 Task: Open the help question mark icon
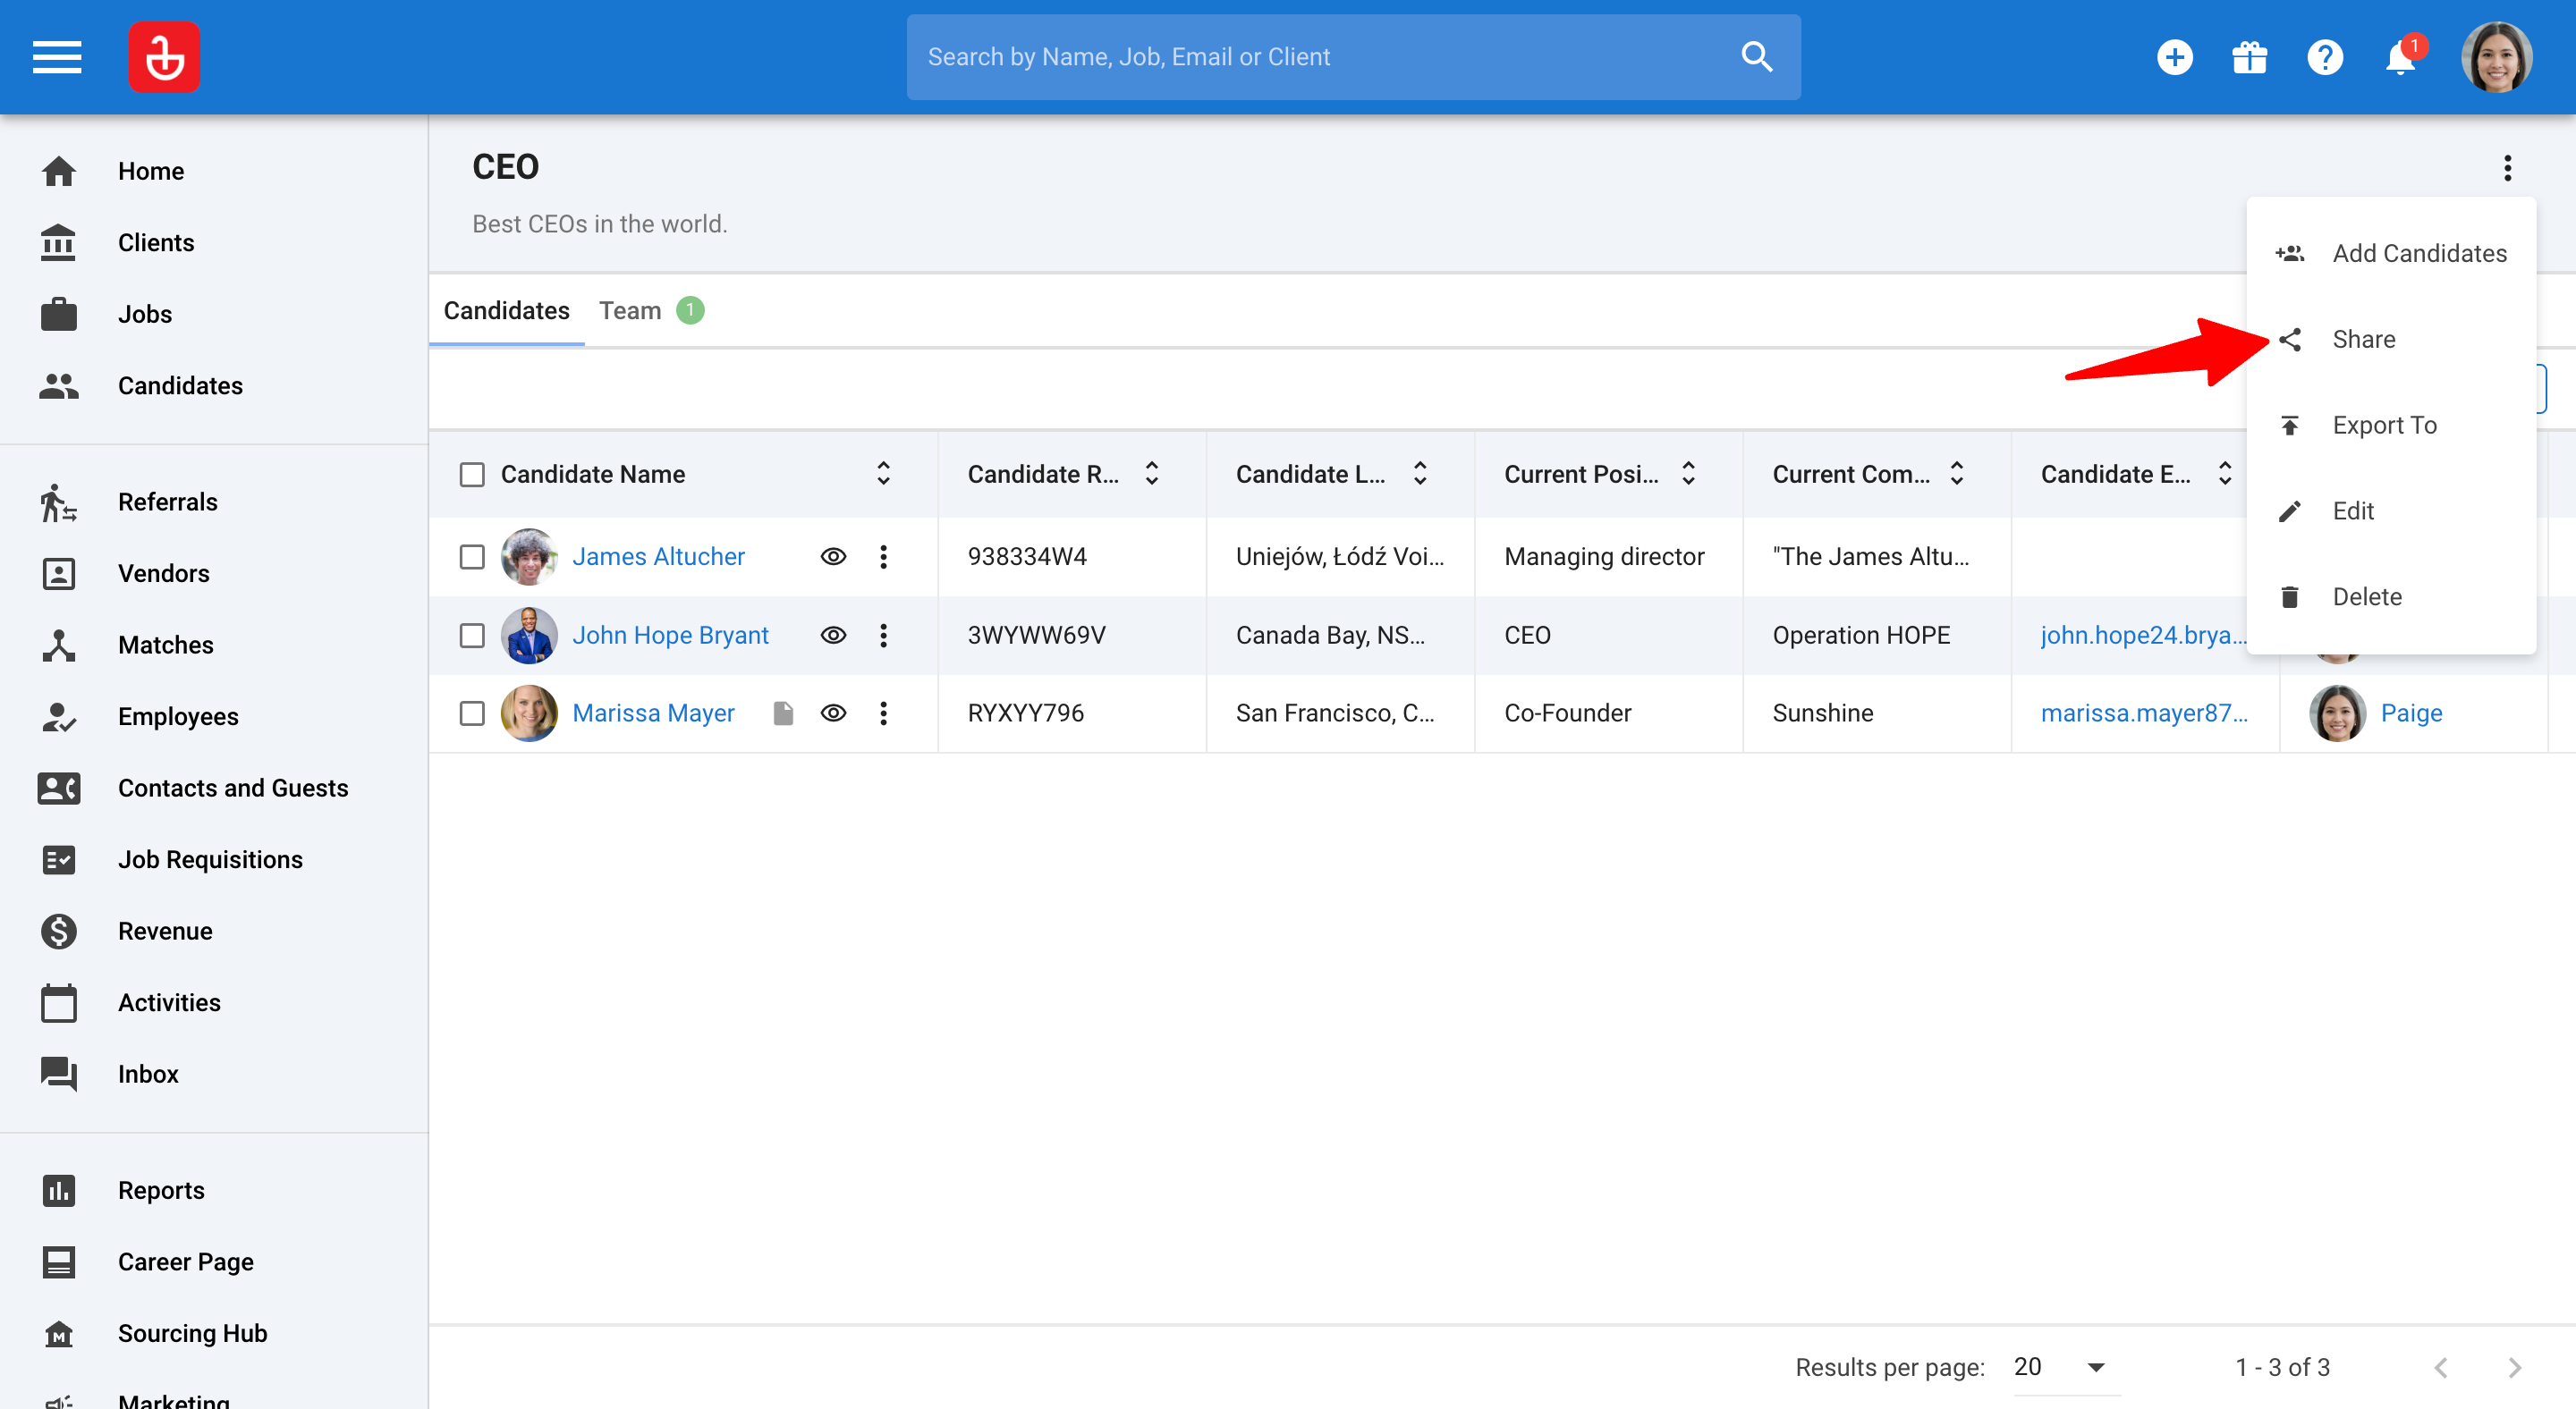click(2325, 57)
